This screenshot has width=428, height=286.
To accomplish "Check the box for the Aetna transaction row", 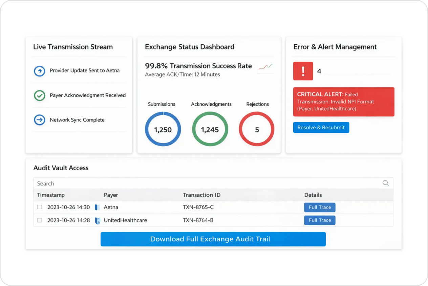I will (40, 207).
